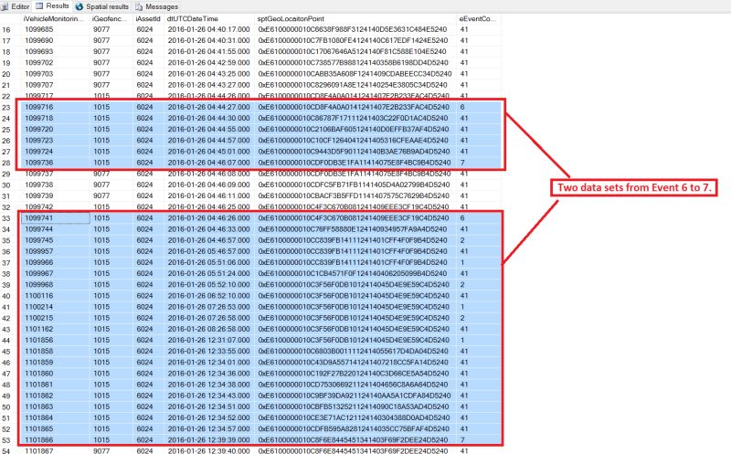Click datetime 2016-01-26 04:46:33.000
Viewport: 731px width, 454px height.
pos(209,229)
